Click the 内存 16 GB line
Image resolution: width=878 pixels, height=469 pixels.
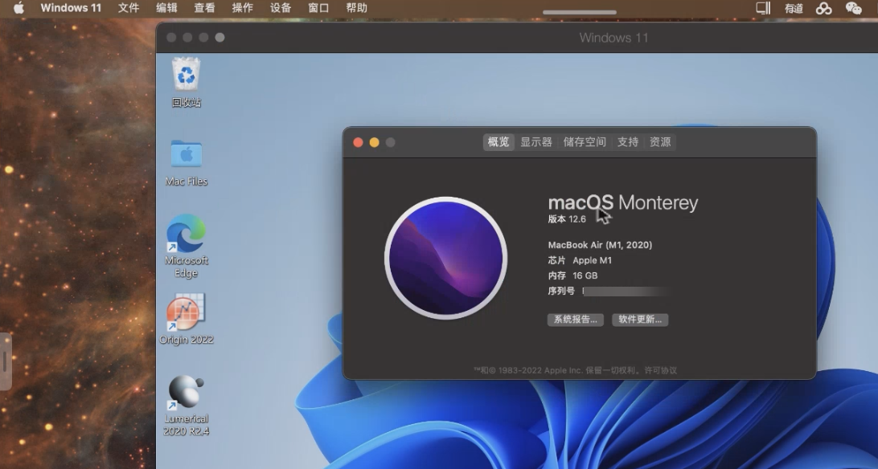pos(572,275)
